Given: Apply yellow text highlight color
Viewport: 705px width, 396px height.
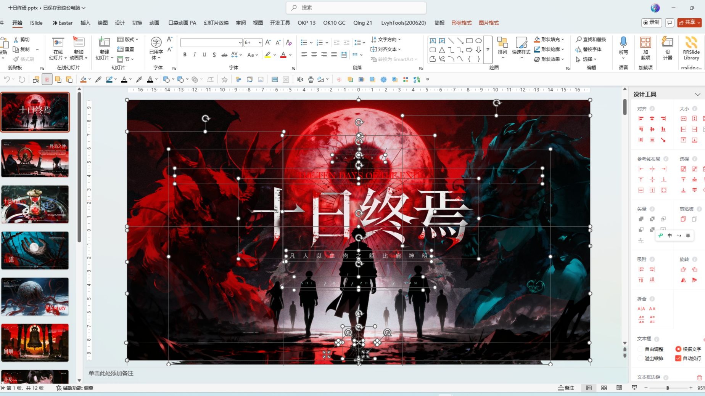Looking at the screenshot, I should 268,55.
